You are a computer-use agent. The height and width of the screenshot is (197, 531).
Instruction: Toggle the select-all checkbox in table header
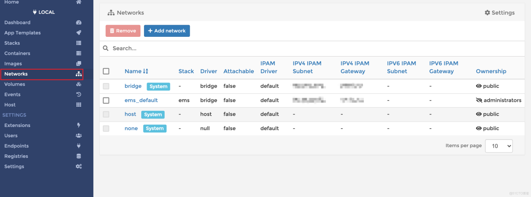click(106, 71)
